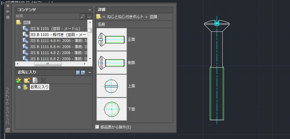Image resolution: width=290 pixels, height=139 pixels.
Task: Click the palette bottom-left book icon
Action: click(x=8, y=130)
